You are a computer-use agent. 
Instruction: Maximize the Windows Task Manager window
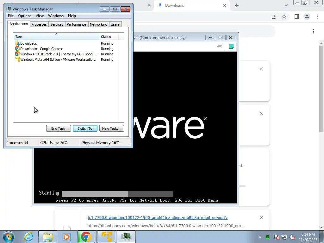click(115, 9)
